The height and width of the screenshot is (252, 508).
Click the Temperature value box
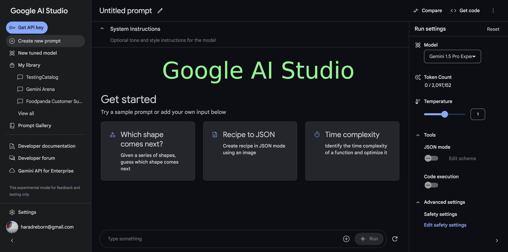[478, 114]
